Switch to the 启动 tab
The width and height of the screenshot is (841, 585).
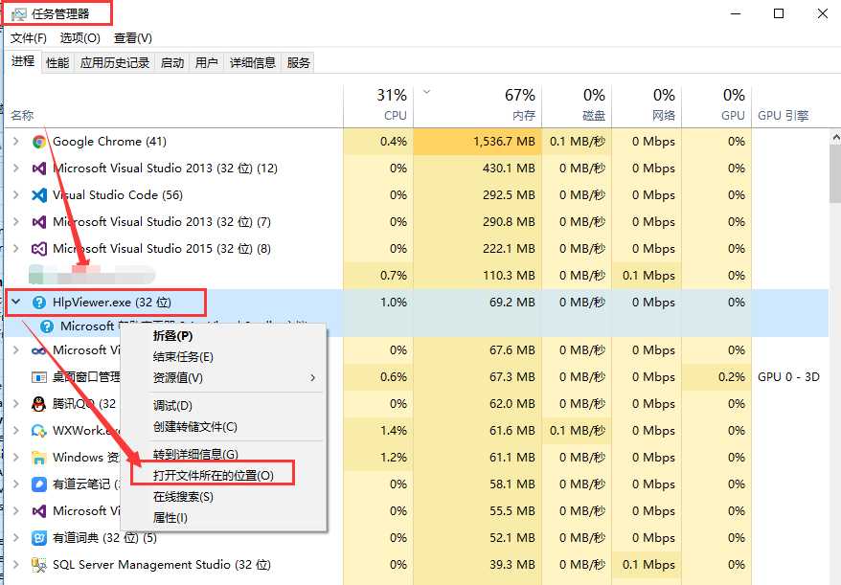(x=172, y=63)
